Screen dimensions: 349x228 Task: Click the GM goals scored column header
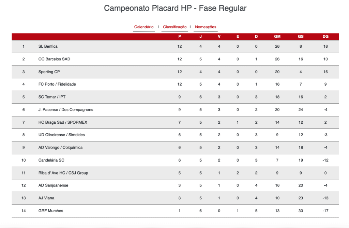click(x=277, y=36)
